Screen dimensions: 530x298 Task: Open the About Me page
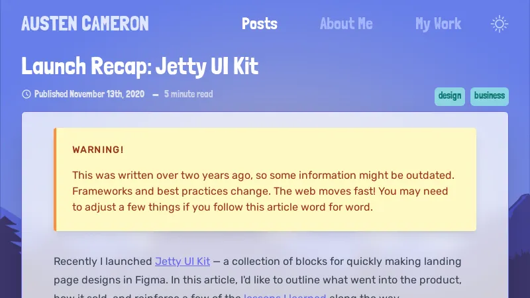(x=346, y=25)
